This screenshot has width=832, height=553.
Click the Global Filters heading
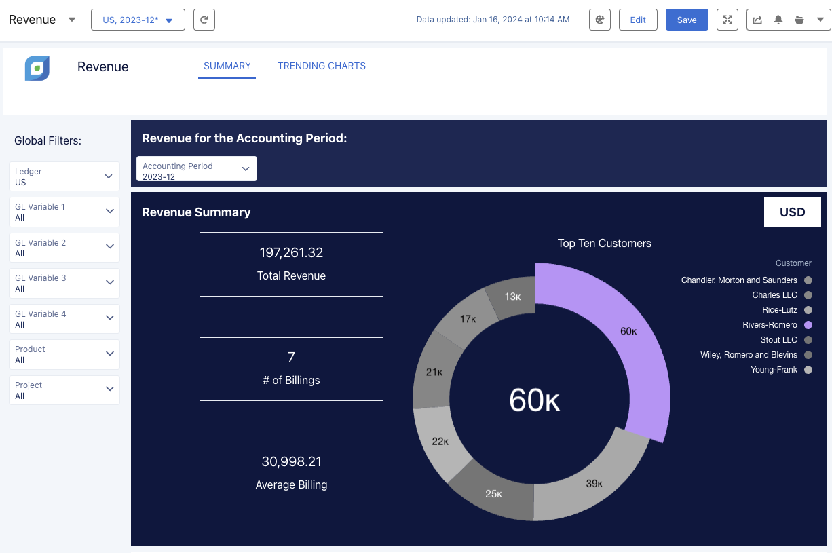[48, 140]
